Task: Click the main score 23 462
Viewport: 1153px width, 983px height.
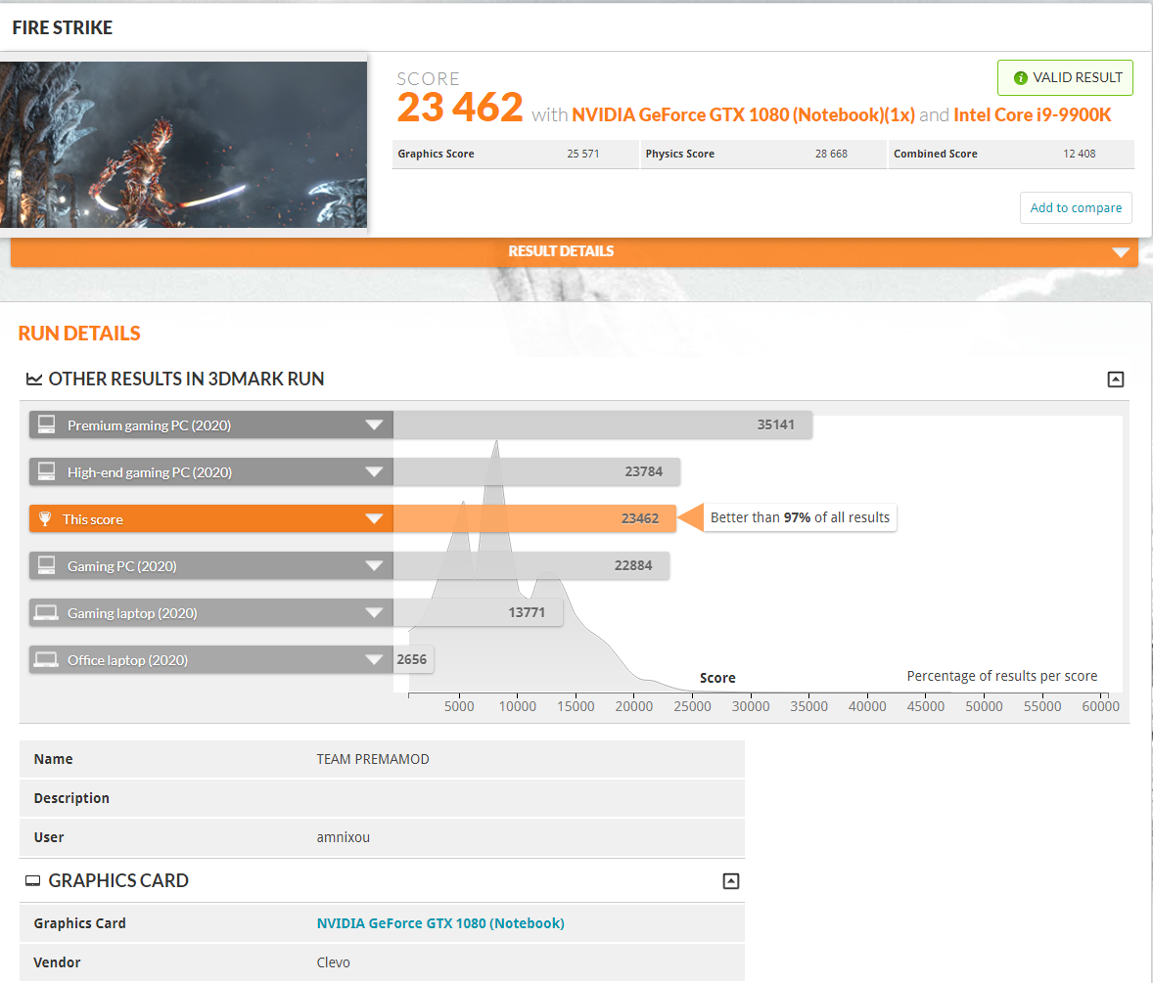Action: (460, 108)
